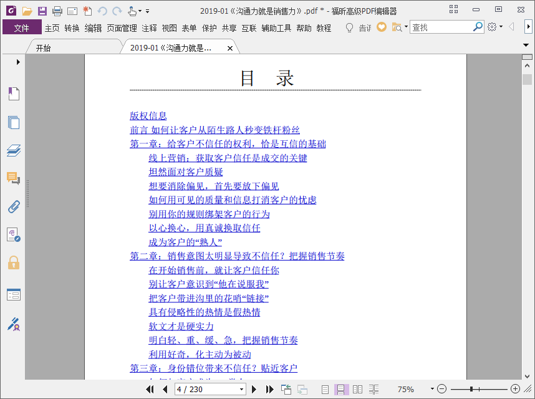Viewport: 535px width, 399px height.
Task: Open a file with the folder icon
Action: coord(27,11)
